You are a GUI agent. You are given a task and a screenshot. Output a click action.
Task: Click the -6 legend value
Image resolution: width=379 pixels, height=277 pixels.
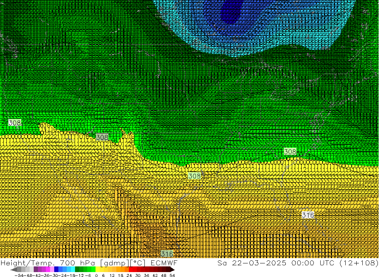pyautogui.click(x=88, y=275)
